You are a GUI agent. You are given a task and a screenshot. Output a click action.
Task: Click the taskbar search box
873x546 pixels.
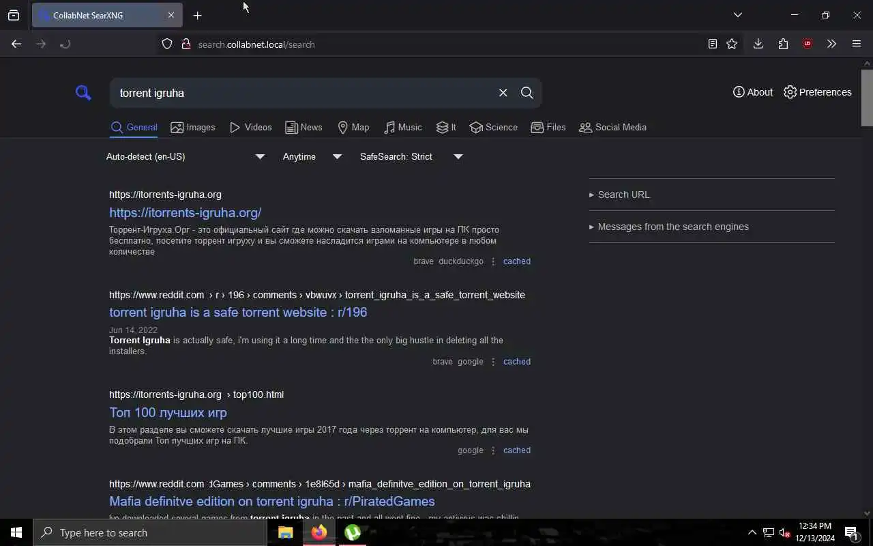tap(150, 532)
